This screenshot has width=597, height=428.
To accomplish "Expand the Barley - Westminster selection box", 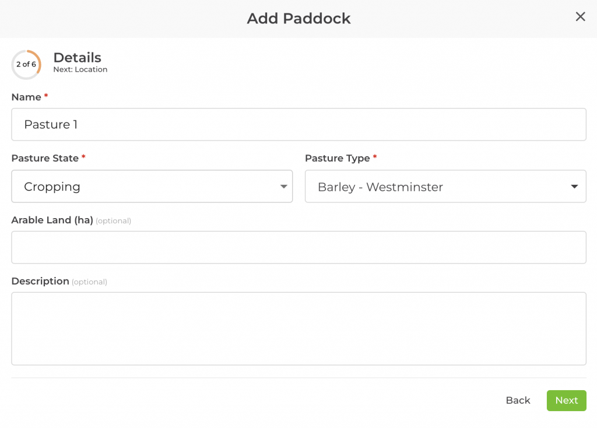I will click(445, 187).
